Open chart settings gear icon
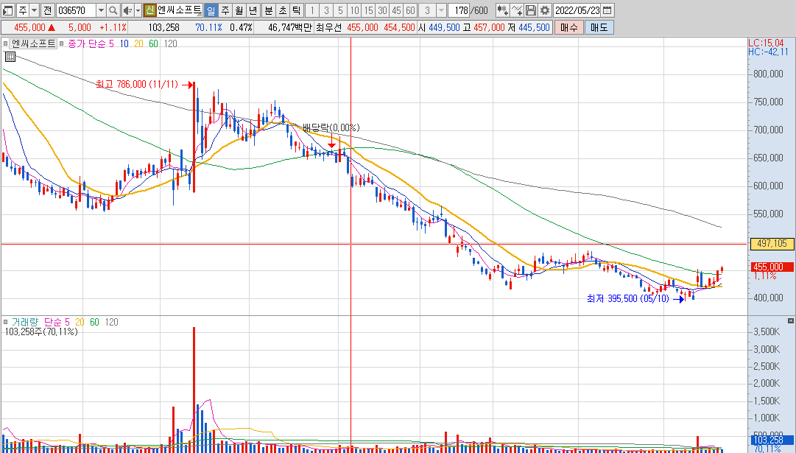This screenshot has width=796, height=453. pyautogui.click(x=545, y=10)
